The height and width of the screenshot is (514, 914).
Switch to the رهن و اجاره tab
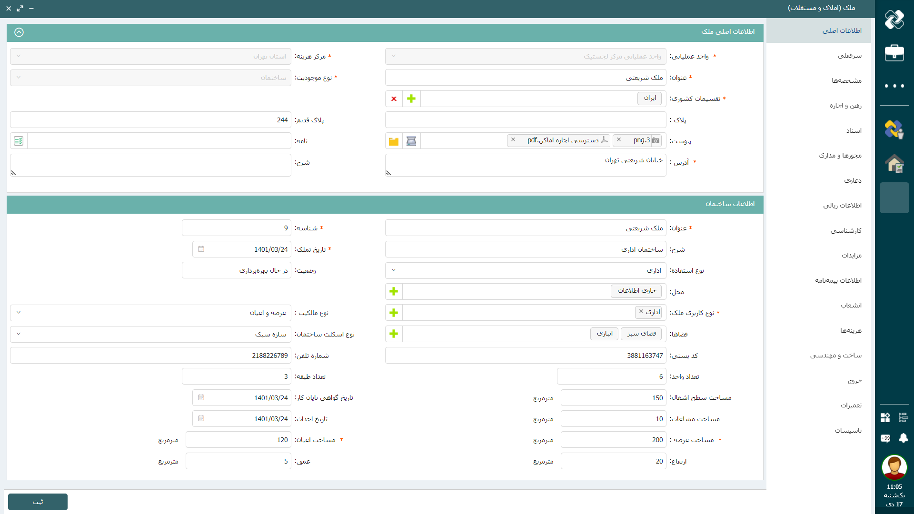coord(845,106)
